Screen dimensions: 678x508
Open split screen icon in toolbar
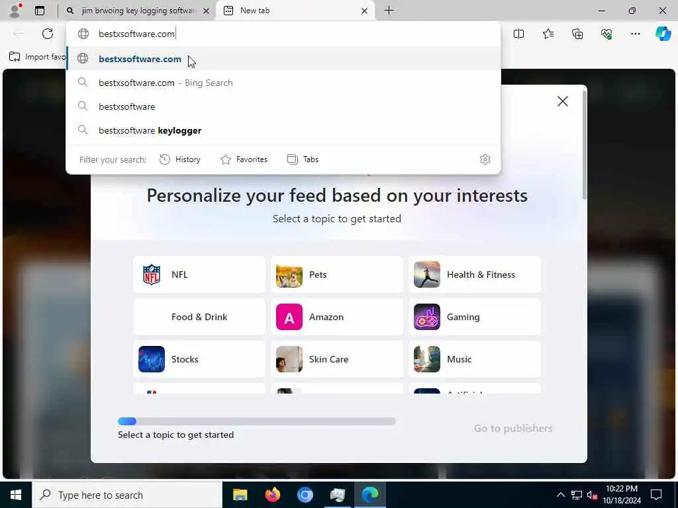[x=518, y=34]
